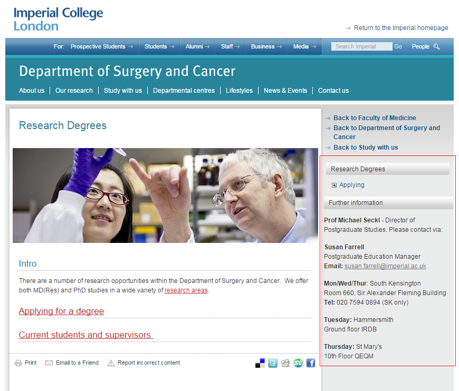The image size is (459, 391).
Task: Share page on Delicious icon
Action: [260, 363]
